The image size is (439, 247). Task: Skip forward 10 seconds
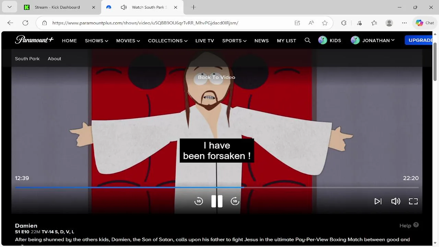pyautogui.click(x=235, y=201)
